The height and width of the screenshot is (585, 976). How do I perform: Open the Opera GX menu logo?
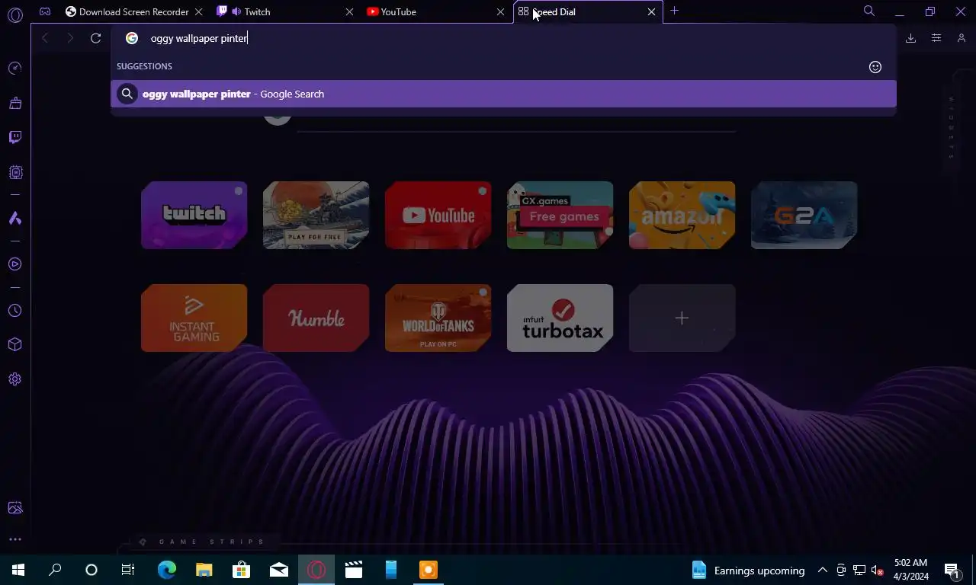click(15, 14)
